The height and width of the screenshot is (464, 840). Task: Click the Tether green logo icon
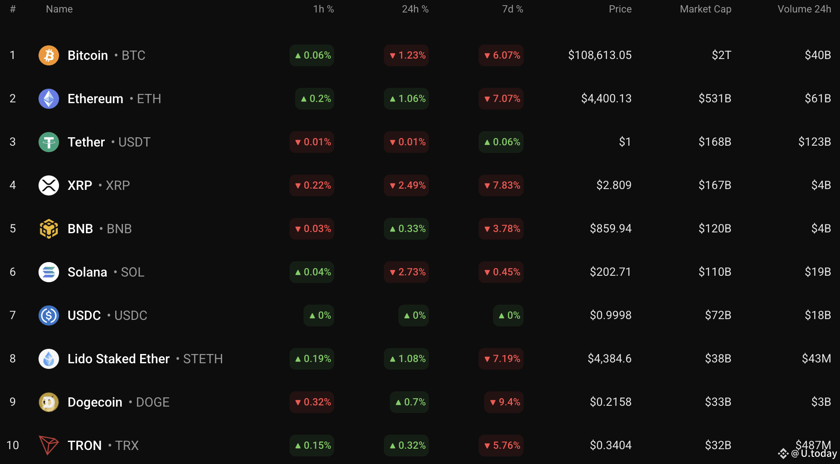pos(49,142)
